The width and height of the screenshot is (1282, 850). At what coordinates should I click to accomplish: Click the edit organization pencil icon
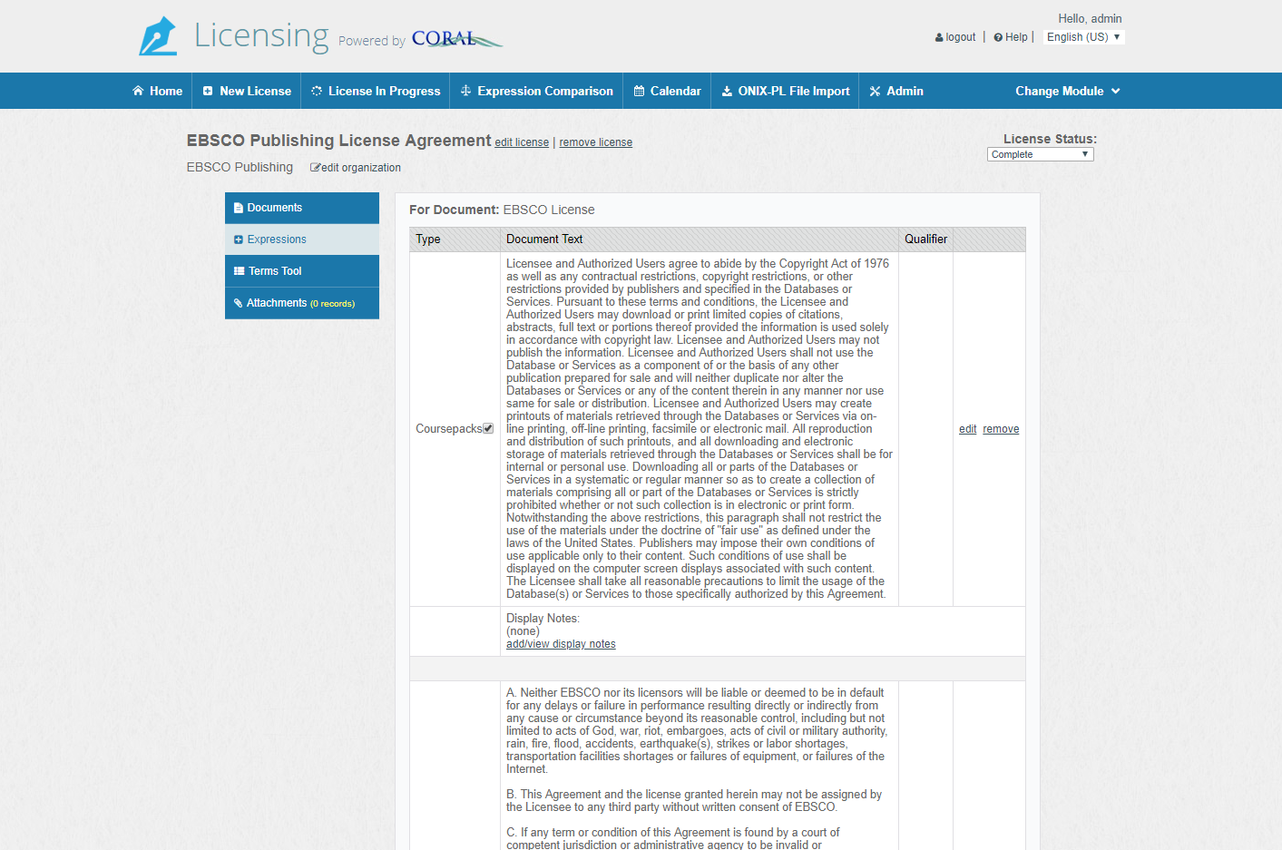[315, 168]
